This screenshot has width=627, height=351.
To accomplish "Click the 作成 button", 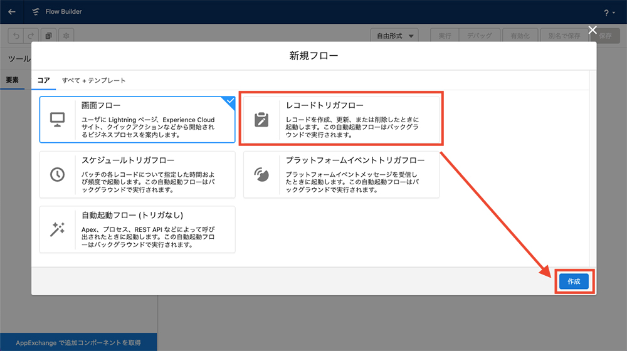I will tap(574, 281).
